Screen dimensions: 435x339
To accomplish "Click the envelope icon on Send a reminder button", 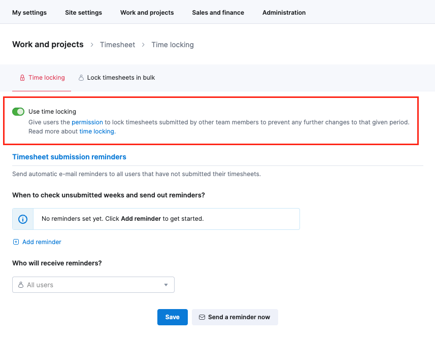I will point(202,317).
